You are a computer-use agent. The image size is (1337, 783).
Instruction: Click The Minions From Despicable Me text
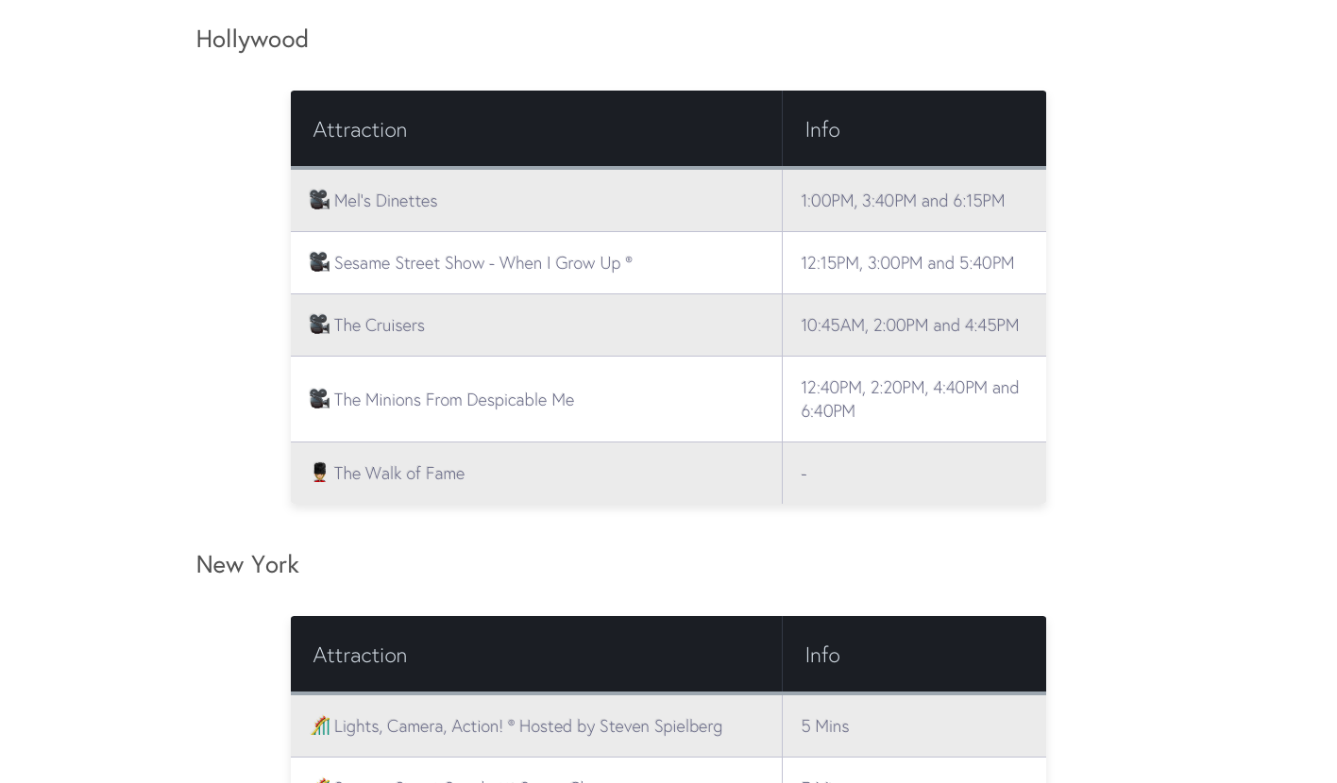click(x=453, y=400)
